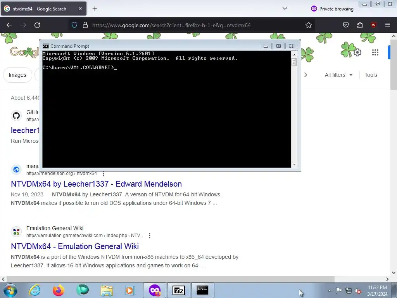Click the Command Prompt title bar icon
397x298 pixels.
(x=46, y=46)
